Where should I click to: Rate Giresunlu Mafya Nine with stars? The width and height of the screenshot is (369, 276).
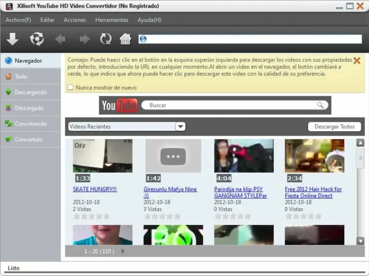(162, 216)
